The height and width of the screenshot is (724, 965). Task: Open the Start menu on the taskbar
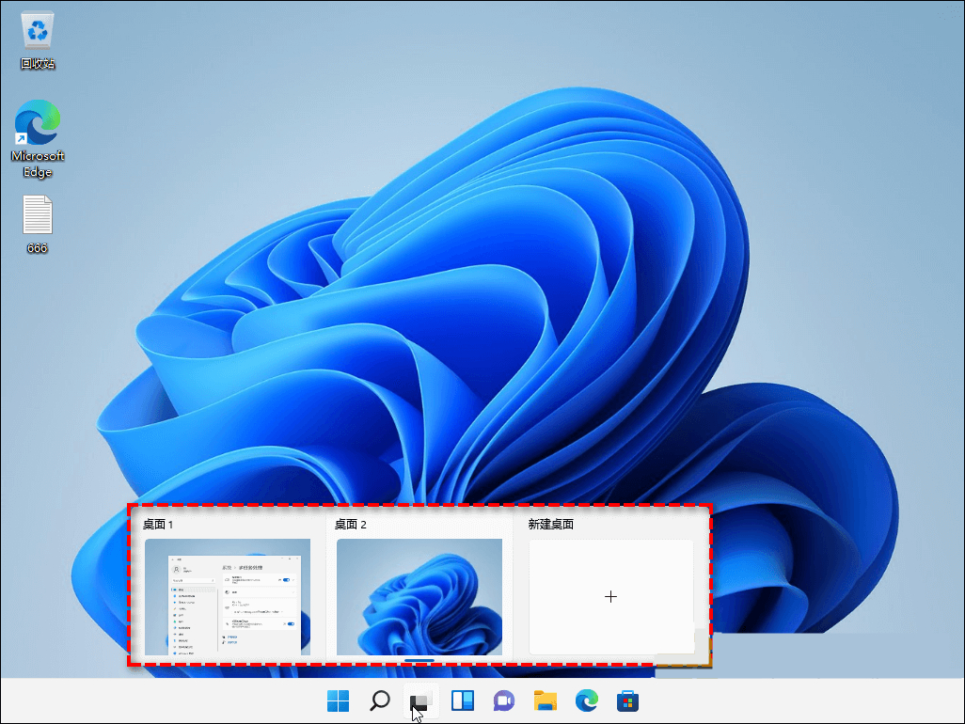coord(338,700)
